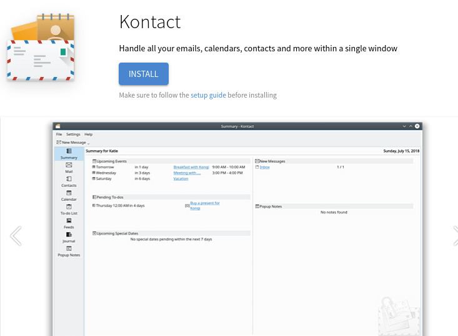Screen dimensions: 458x336
Task: Click the New Message toolbar button
Action: (71, 143)
